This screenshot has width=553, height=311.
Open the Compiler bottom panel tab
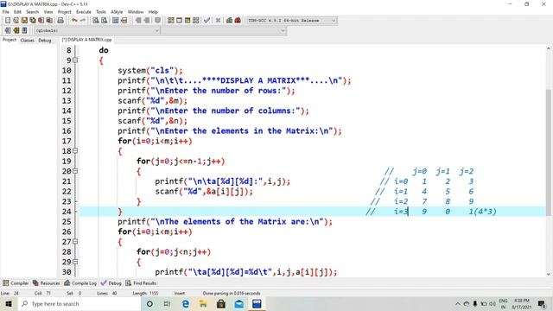[16, 283]
